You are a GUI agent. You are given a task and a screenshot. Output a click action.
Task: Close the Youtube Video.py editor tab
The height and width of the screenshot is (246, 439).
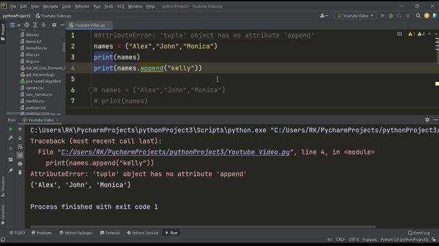click(x=108, y=25)
